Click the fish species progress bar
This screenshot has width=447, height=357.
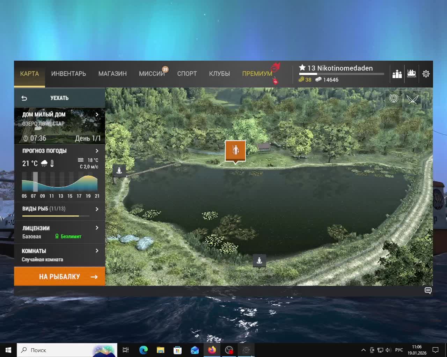(x=56, y=216)
